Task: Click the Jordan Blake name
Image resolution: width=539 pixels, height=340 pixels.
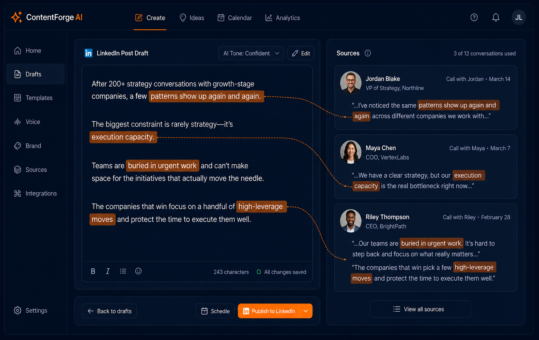Action: 382,79
